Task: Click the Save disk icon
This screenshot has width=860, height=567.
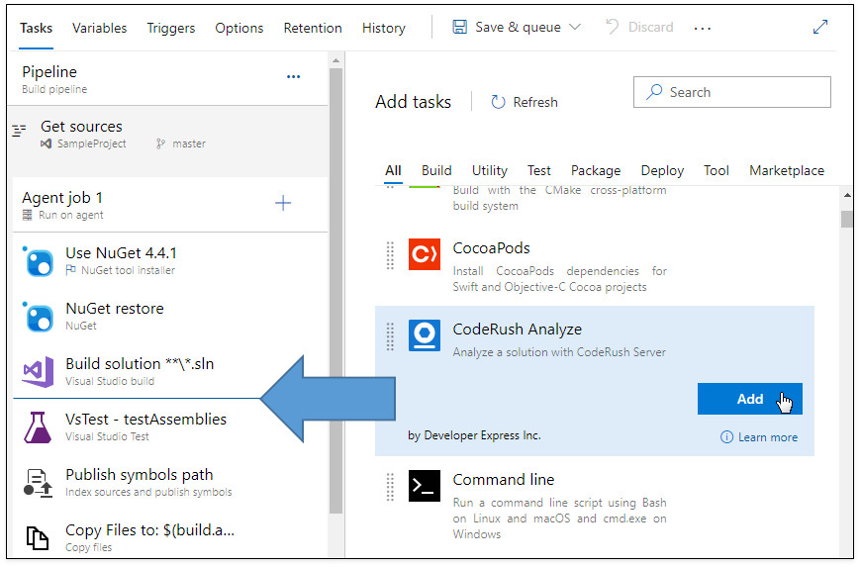Action: coord(459,27)
